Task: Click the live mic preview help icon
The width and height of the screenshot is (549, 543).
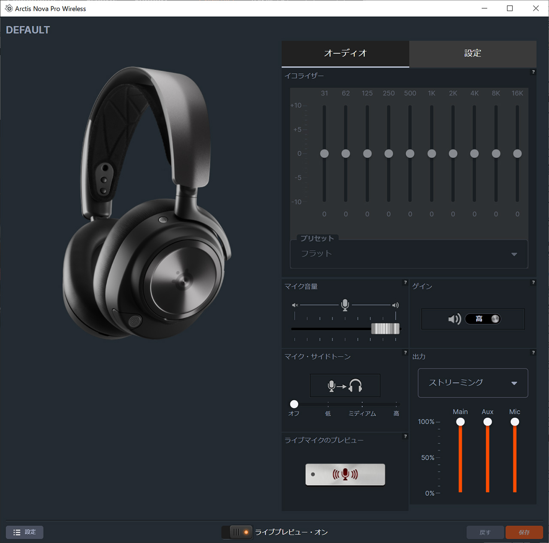Action: [x=405, y=436]
